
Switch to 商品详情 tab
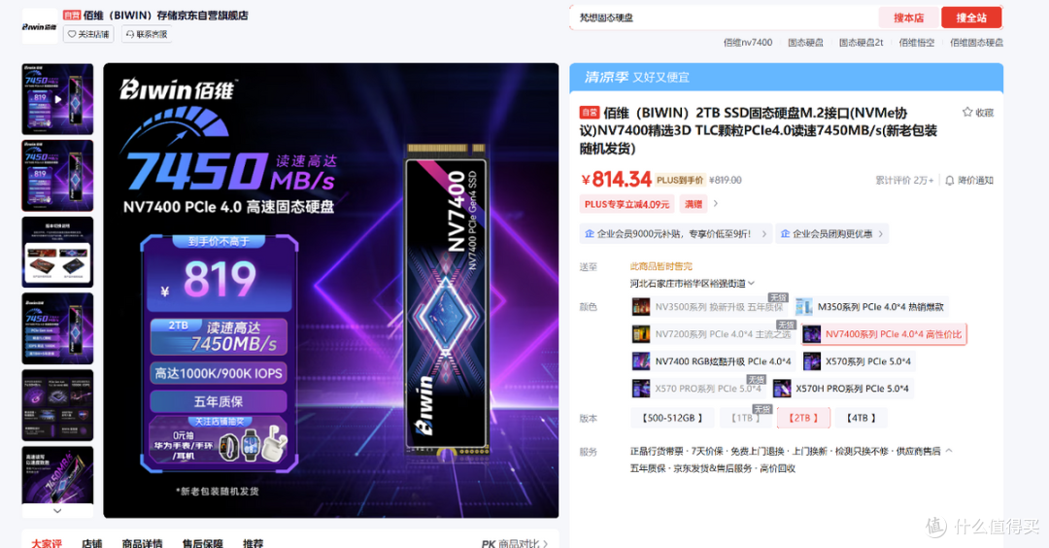pyautogui.click(x=142, y=543)
